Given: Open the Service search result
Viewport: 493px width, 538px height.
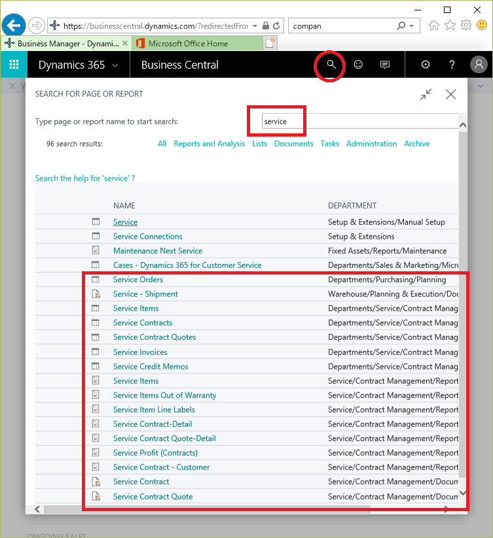Looking at the screenshot, I should [x=126, y=222].
